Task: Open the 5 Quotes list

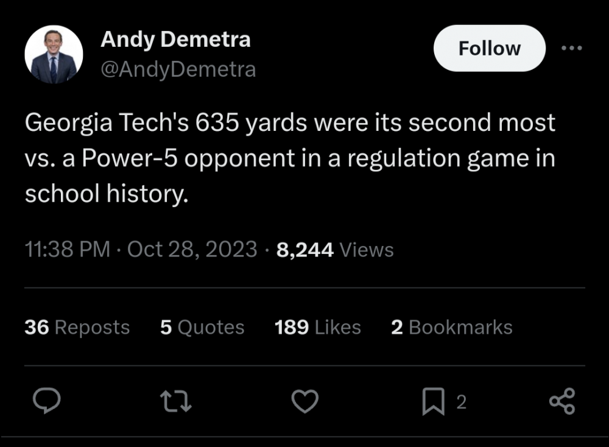Action: tap(202, 327)
